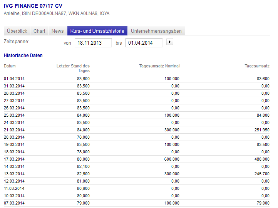Click nominal turnover 300.000 on 21.03.2014
The image size is (278, 208).
point(172,130)
